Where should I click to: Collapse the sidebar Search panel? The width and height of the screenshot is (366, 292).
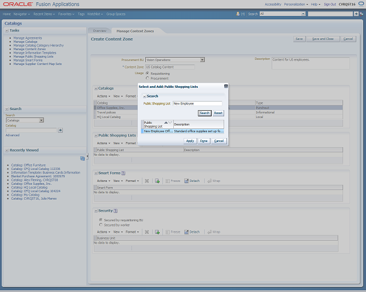click(7, 109)
